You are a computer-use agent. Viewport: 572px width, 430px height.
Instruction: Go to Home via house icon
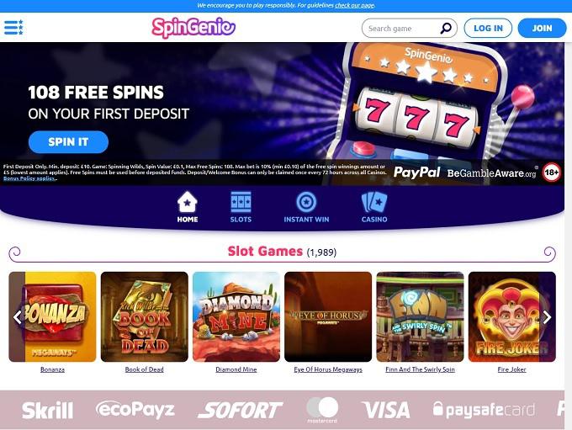click(x=188, y=202)
